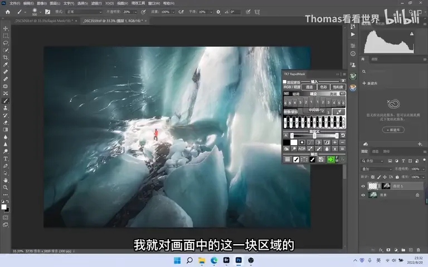428x267 pixels.
Task: Select the Lasso tool
Action: [6, 43]
